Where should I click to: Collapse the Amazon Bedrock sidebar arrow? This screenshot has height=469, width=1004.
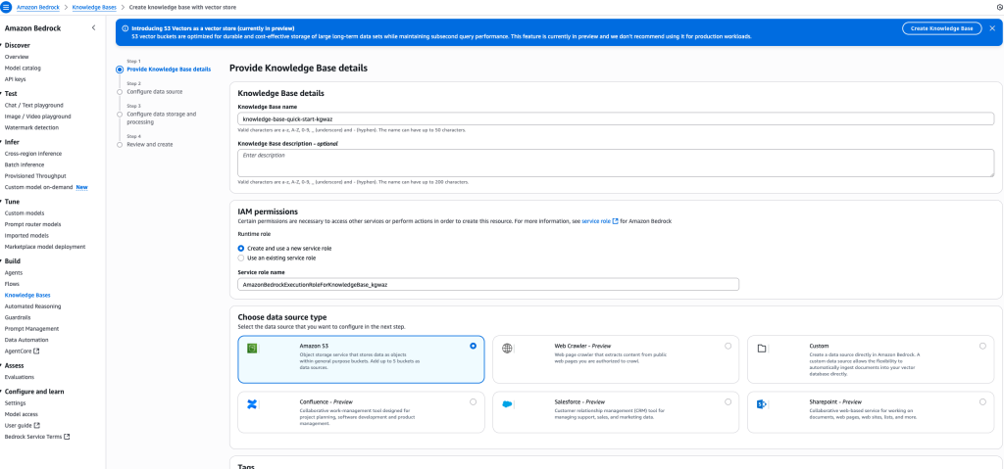pos(94,28)
